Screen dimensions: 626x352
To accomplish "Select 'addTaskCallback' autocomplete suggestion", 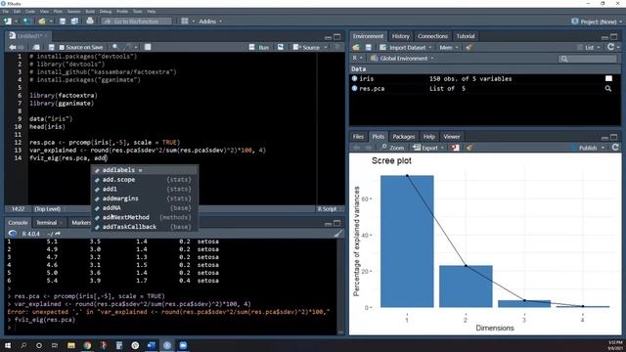I will 145,227.
